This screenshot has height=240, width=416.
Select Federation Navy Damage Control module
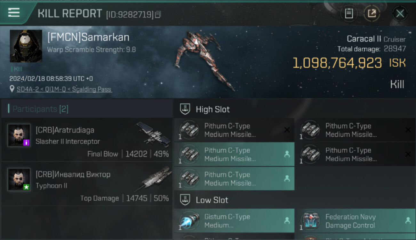355,221
